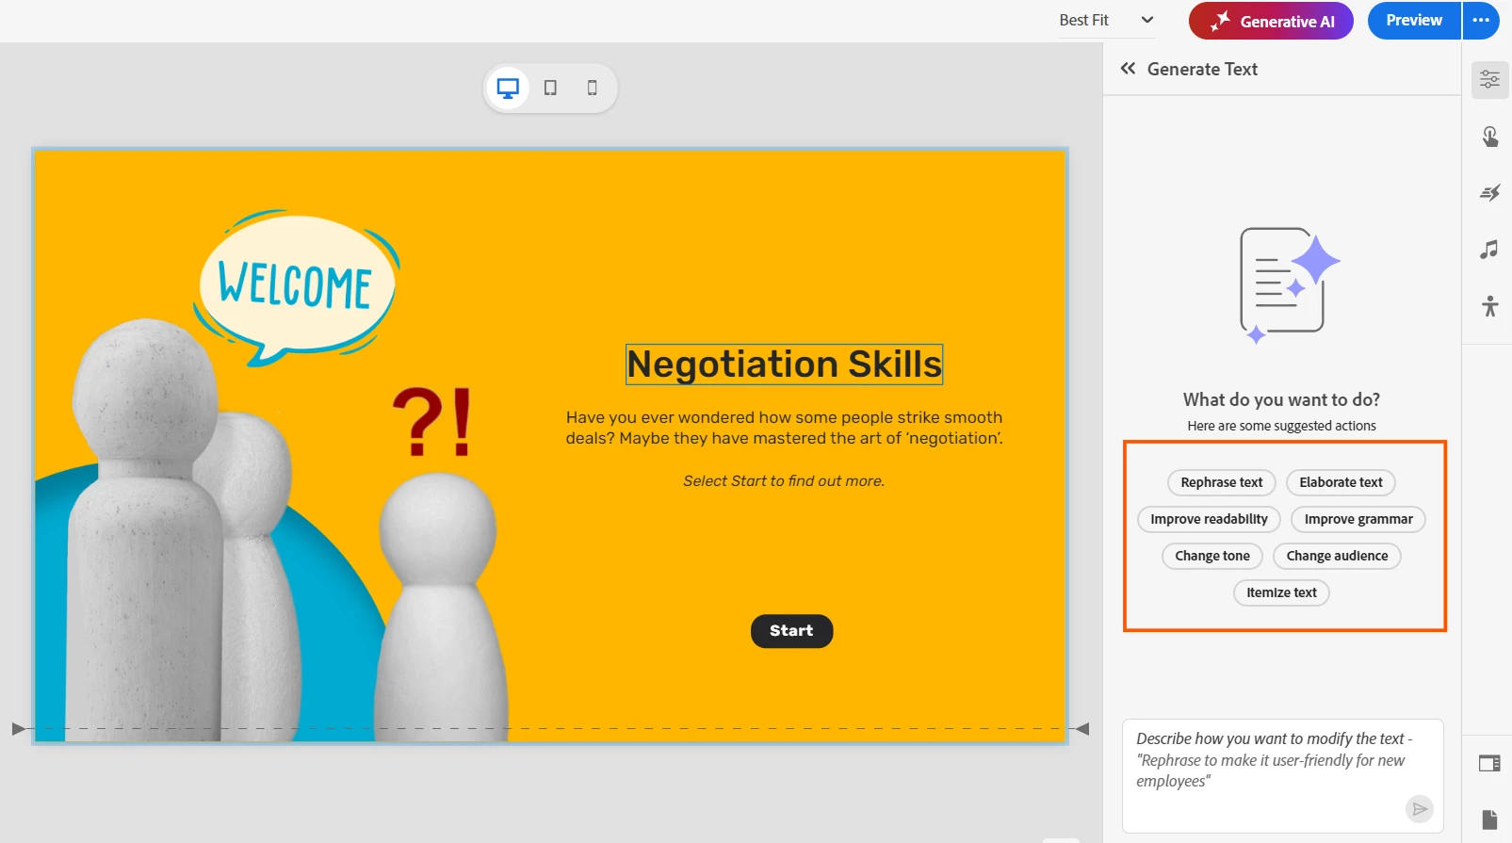Click the Start button on the slide
This screenshot has height=843, width=1512.
pos(791,631)
